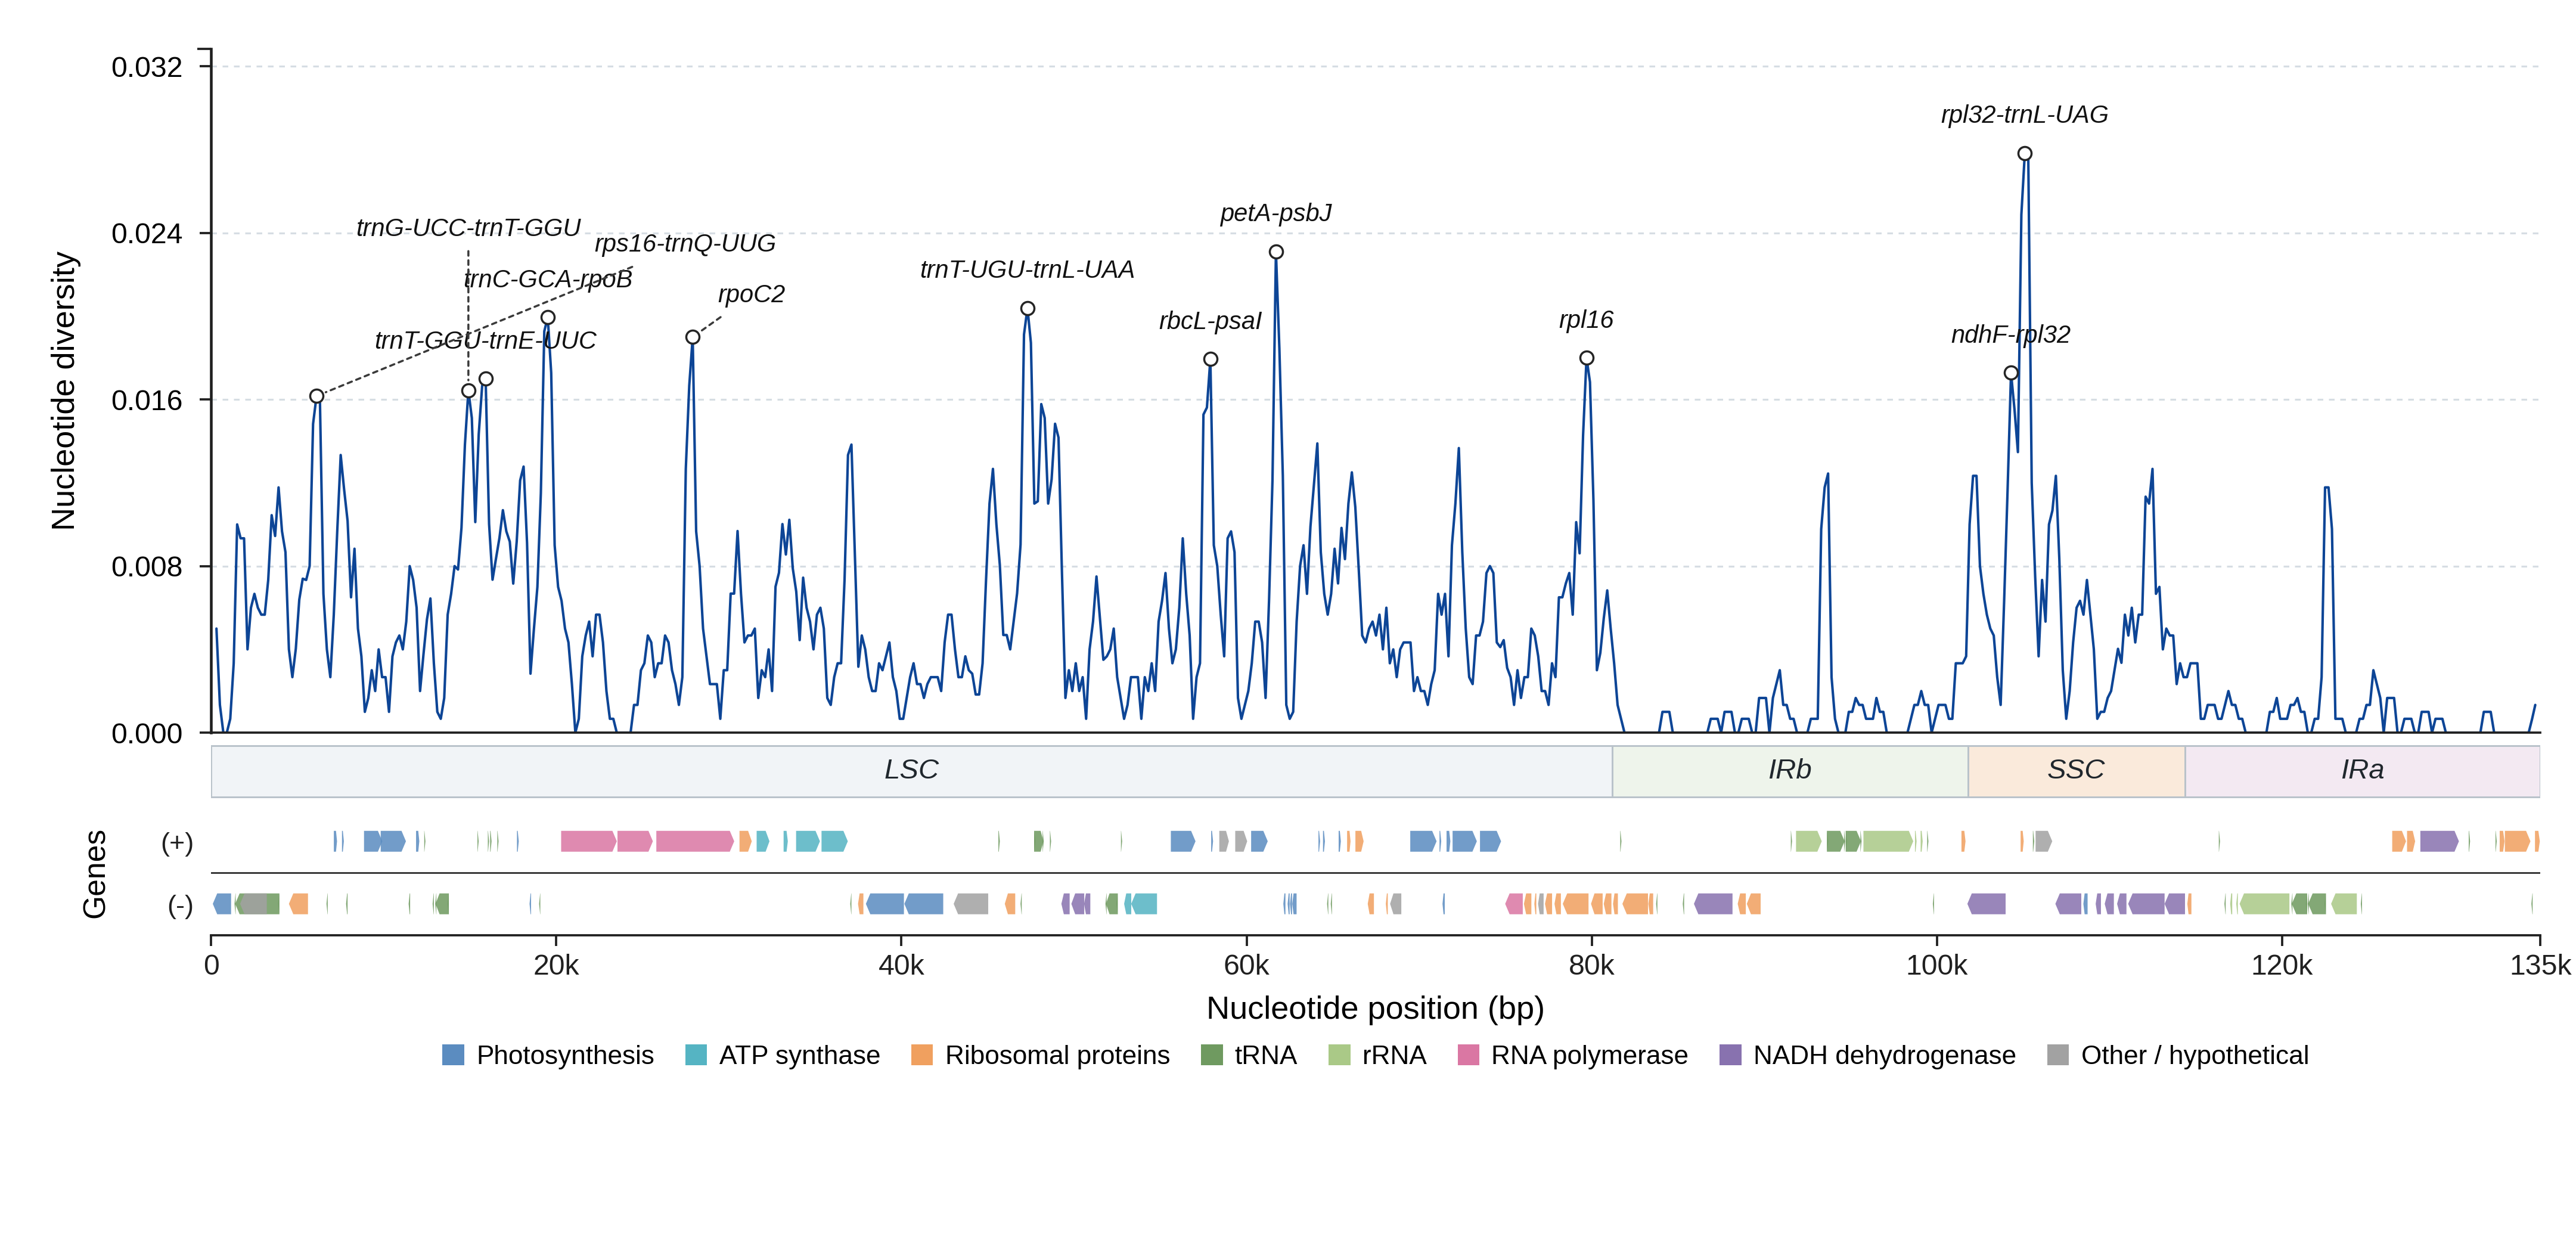Click the 40k x-axis tick label

click(x=901, y=966)
